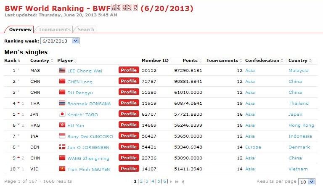Click the Japan country link
323x186 pixels.
coord(295,114)
